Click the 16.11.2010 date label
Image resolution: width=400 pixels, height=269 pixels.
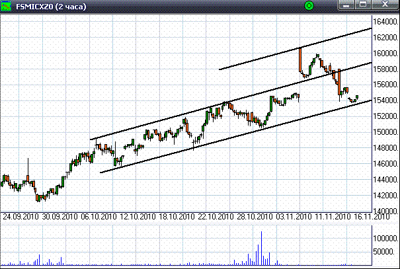(x=372, y=217)
